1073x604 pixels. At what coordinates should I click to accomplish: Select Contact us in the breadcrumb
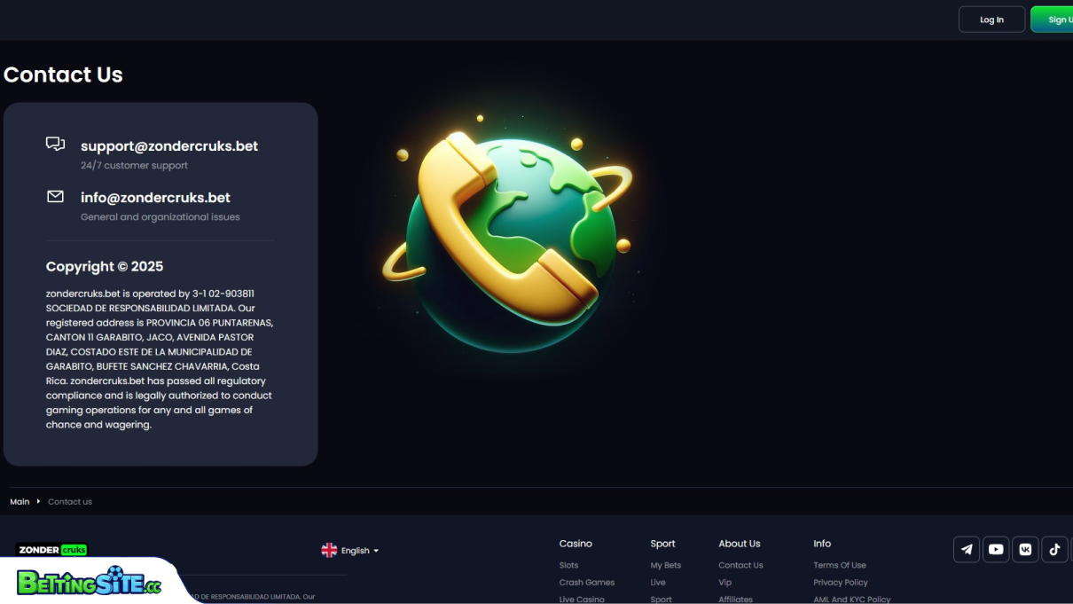click(x=69, y=501)
